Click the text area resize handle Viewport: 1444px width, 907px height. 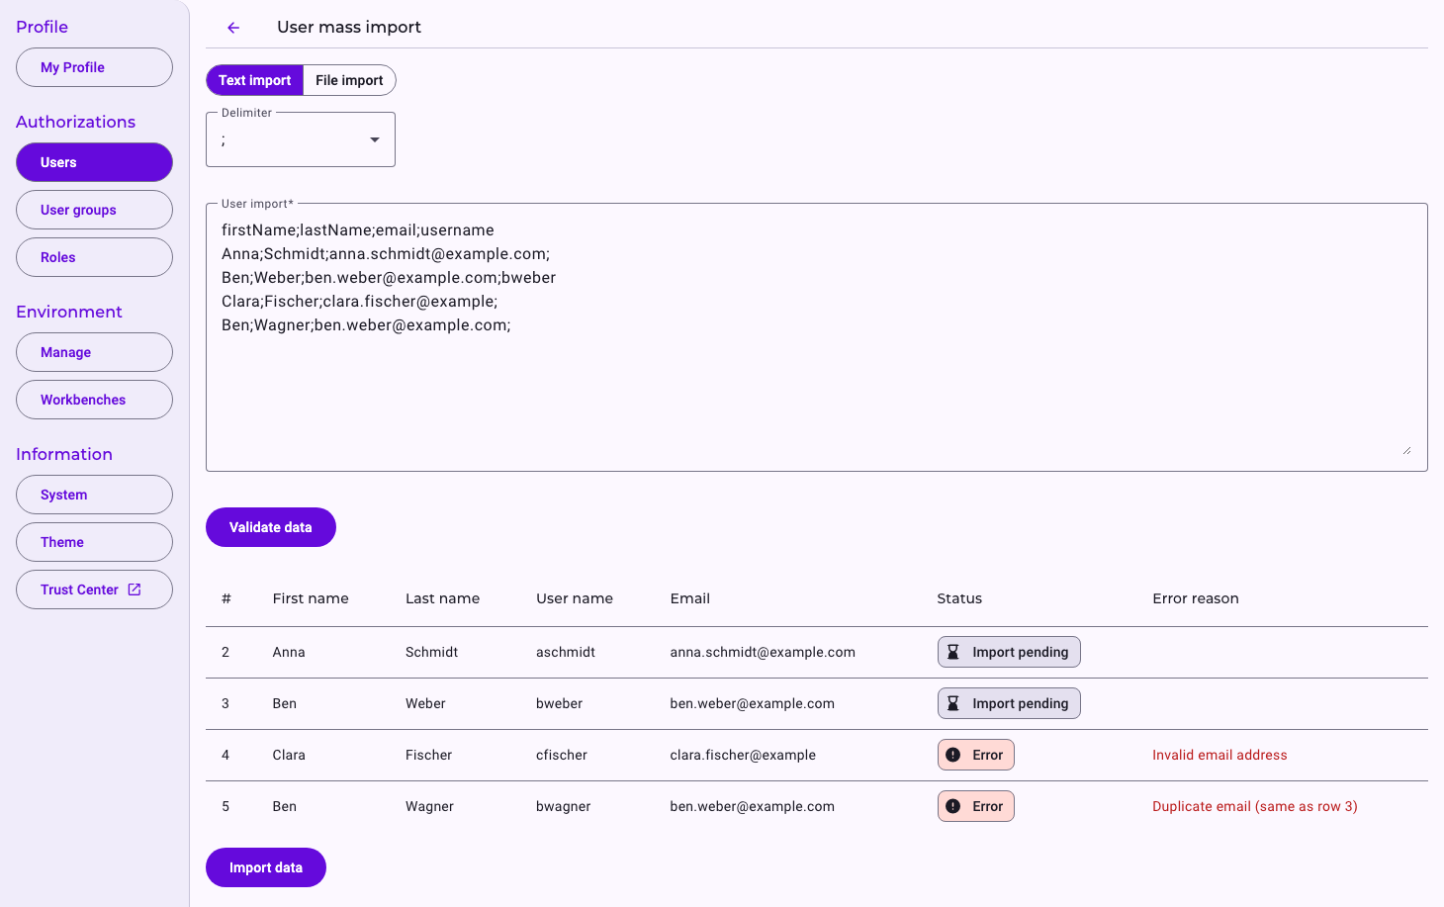click(1406, 450)
